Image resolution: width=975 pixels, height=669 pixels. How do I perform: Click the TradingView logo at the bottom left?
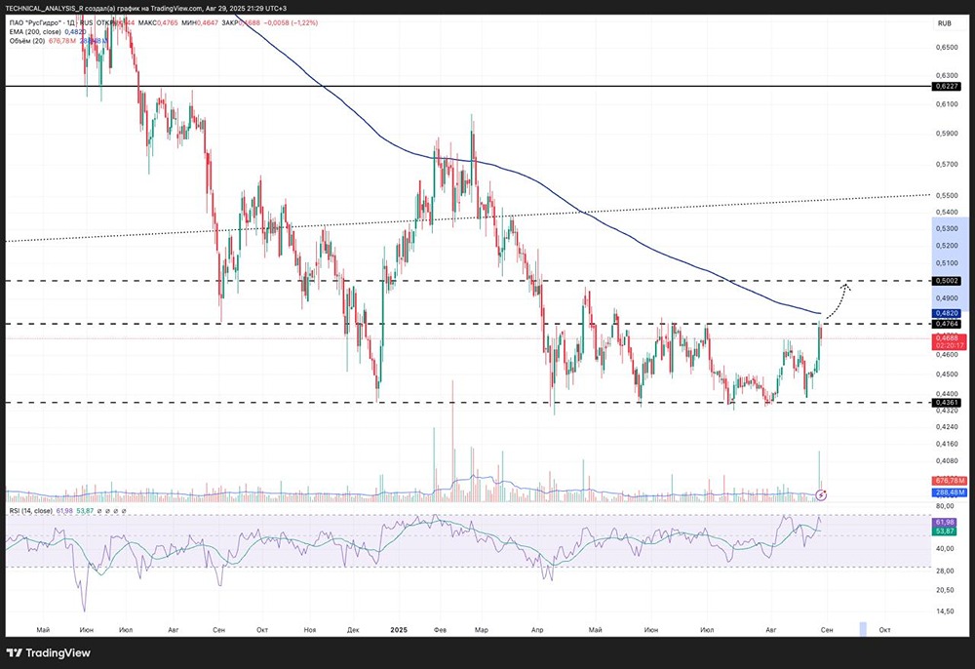[x=49, y=652]
